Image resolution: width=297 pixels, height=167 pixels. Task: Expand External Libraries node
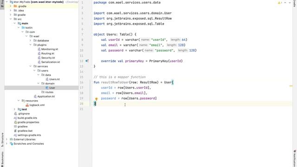(7, 139)
